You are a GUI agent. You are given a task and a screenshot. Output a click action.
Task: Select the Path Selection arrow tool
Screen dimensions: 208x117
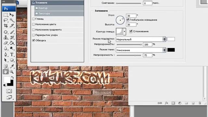tap(6, 60)
